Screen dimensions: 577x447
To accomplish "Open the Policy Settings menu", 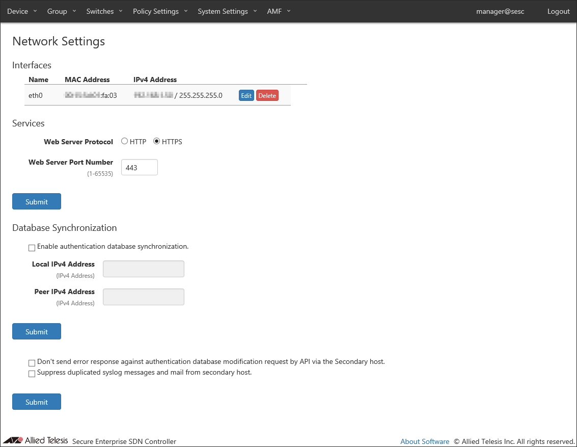I will [160, 11].
